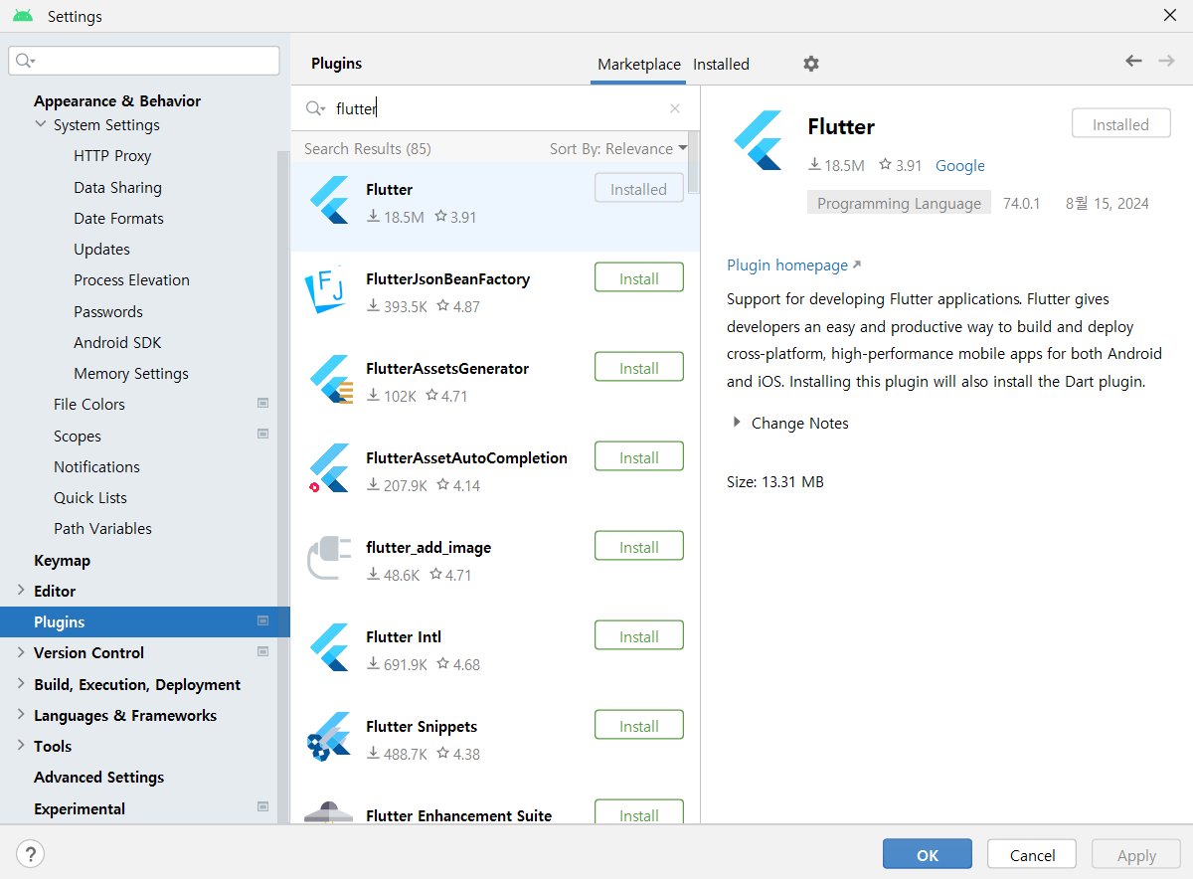Select Process Elevation item
The height and width of the screenshot is (879, 1193).
[x=131, y=279]
